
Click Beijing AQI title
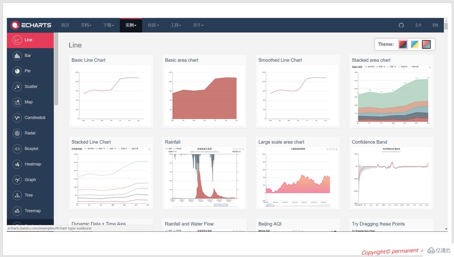pos(270,224)
